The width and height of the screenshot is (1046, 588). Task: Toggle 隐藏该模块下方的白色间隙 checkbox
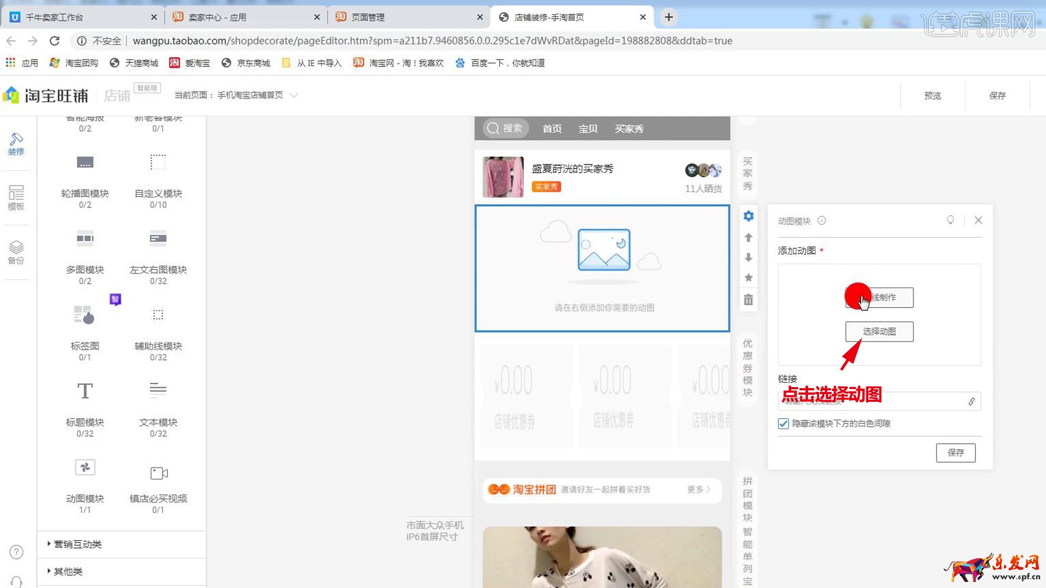click(x=783, y=424)
